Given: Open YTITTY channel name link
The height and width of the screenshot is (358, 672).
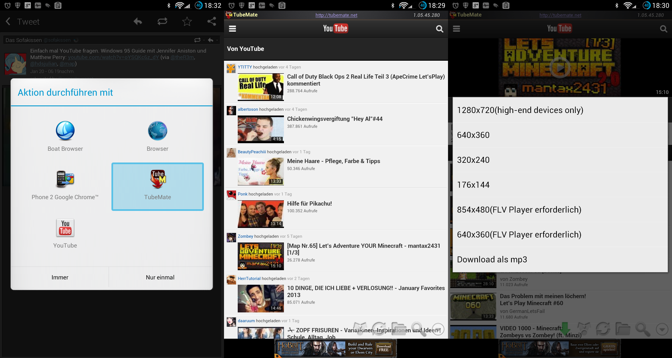Looking at the screenshot, I should point(245,67).
